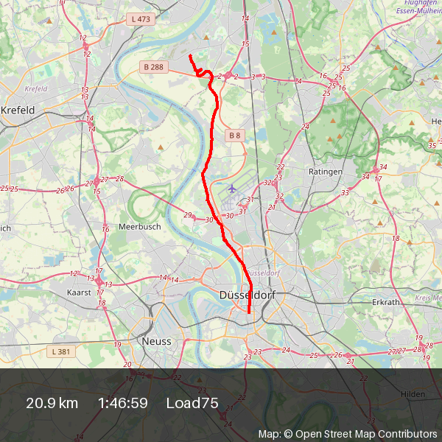Image resolution: width=442 pixels, height=442 pixels.
Task: Click the 1:46:59 duration stat
Action: (123, 403)
